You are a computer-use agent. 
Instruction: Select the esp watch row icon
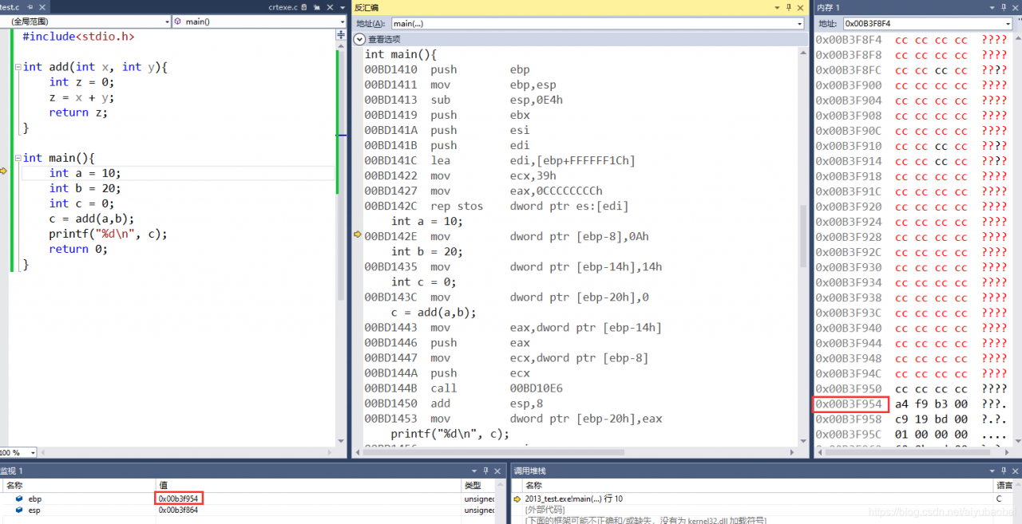[18, 510]
